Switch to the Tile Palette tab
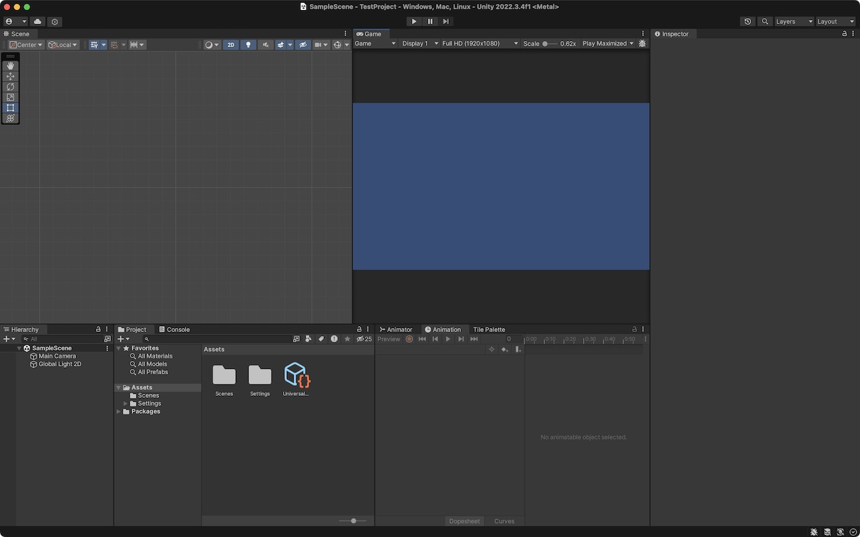Image resolution: width=860 pixels, height=537 pixels. pos(488,329)
